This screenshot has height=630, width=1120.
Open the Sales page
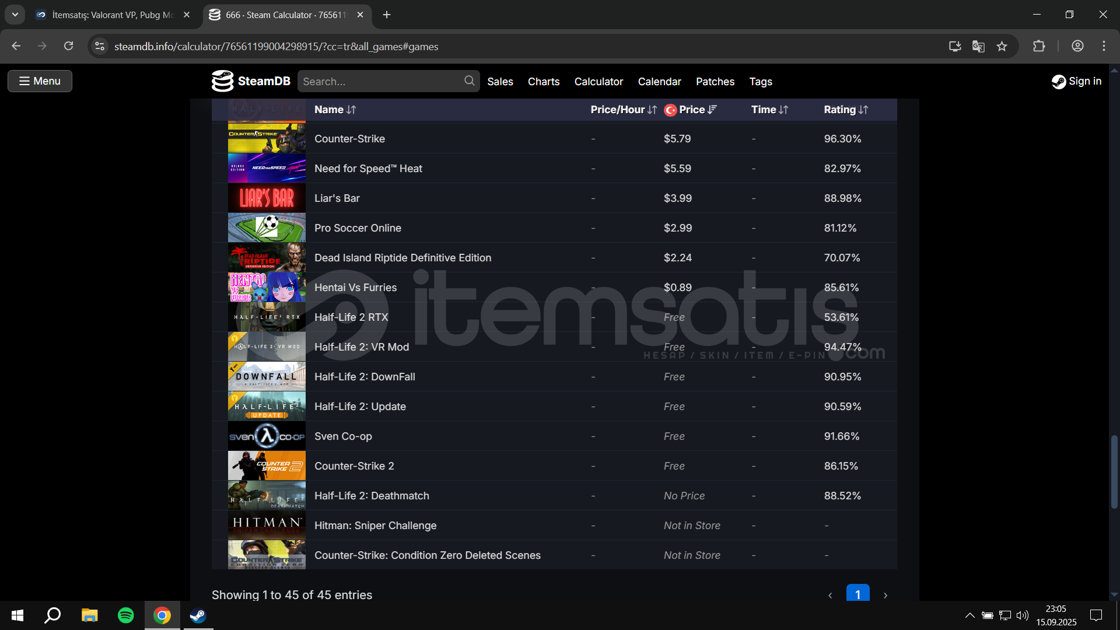tap(500, 82)
